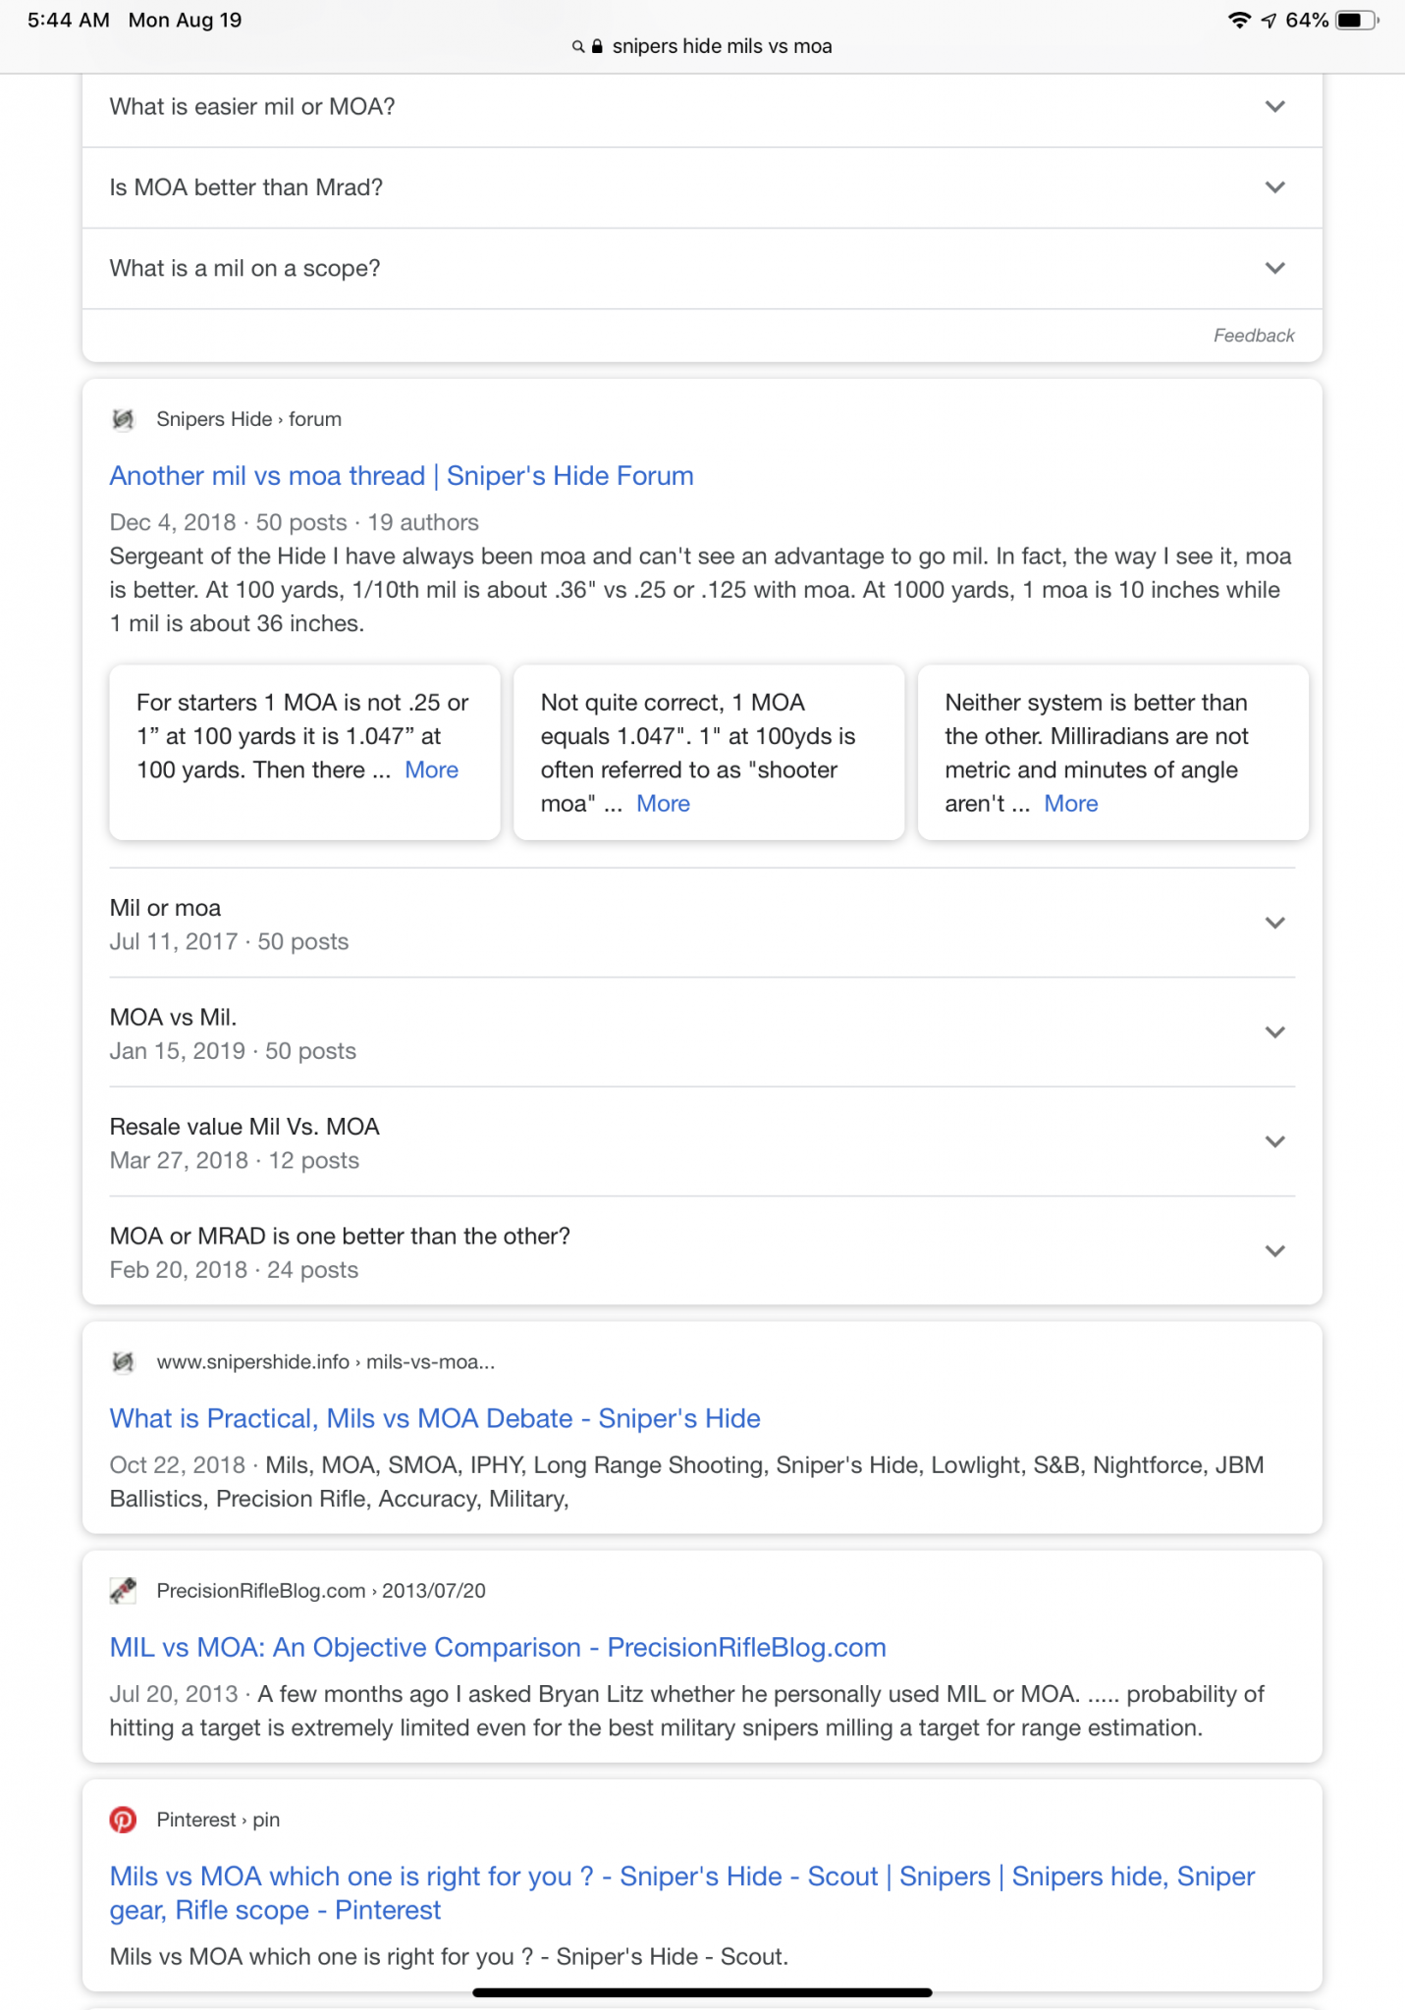The image size is (1405, 2010).
Task: Open 'Another mil vs moa thread' result
Action: tap(402, 476)
